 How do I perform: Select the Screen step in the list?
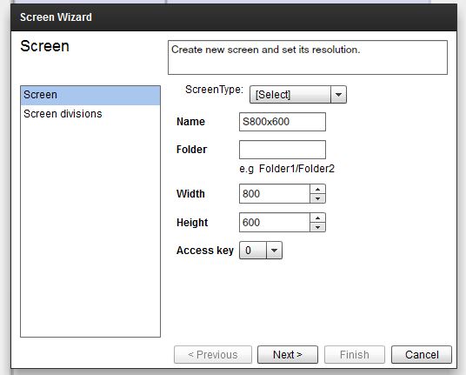tap(90, 95)
